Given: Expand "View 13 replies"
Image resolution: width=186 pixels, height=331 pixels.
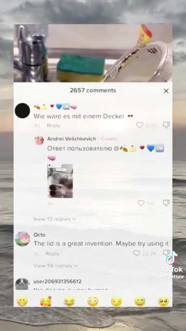Looking at the screenshot, I should click(54, 219).
